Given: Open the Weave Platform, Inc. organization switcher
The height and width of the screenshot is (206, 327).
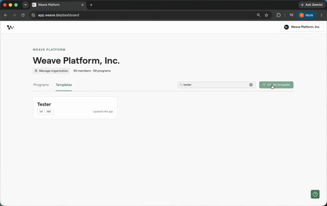Looking at the screenshot, I should coord(302,27).
